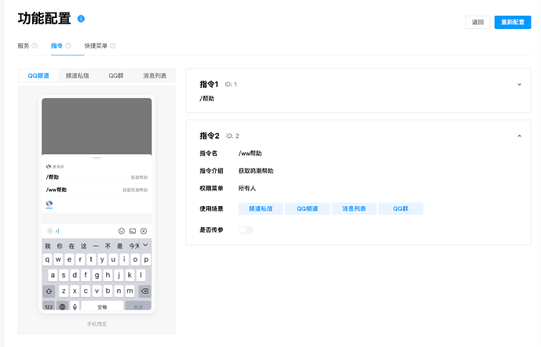Tap the backspace key on preview keyboard
Screen dimensions: 541x347
pos(144,291)
